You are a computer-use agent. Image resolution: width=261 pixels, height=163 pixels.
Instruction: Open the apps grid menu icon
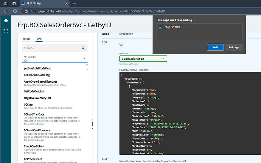pos(6,31)
